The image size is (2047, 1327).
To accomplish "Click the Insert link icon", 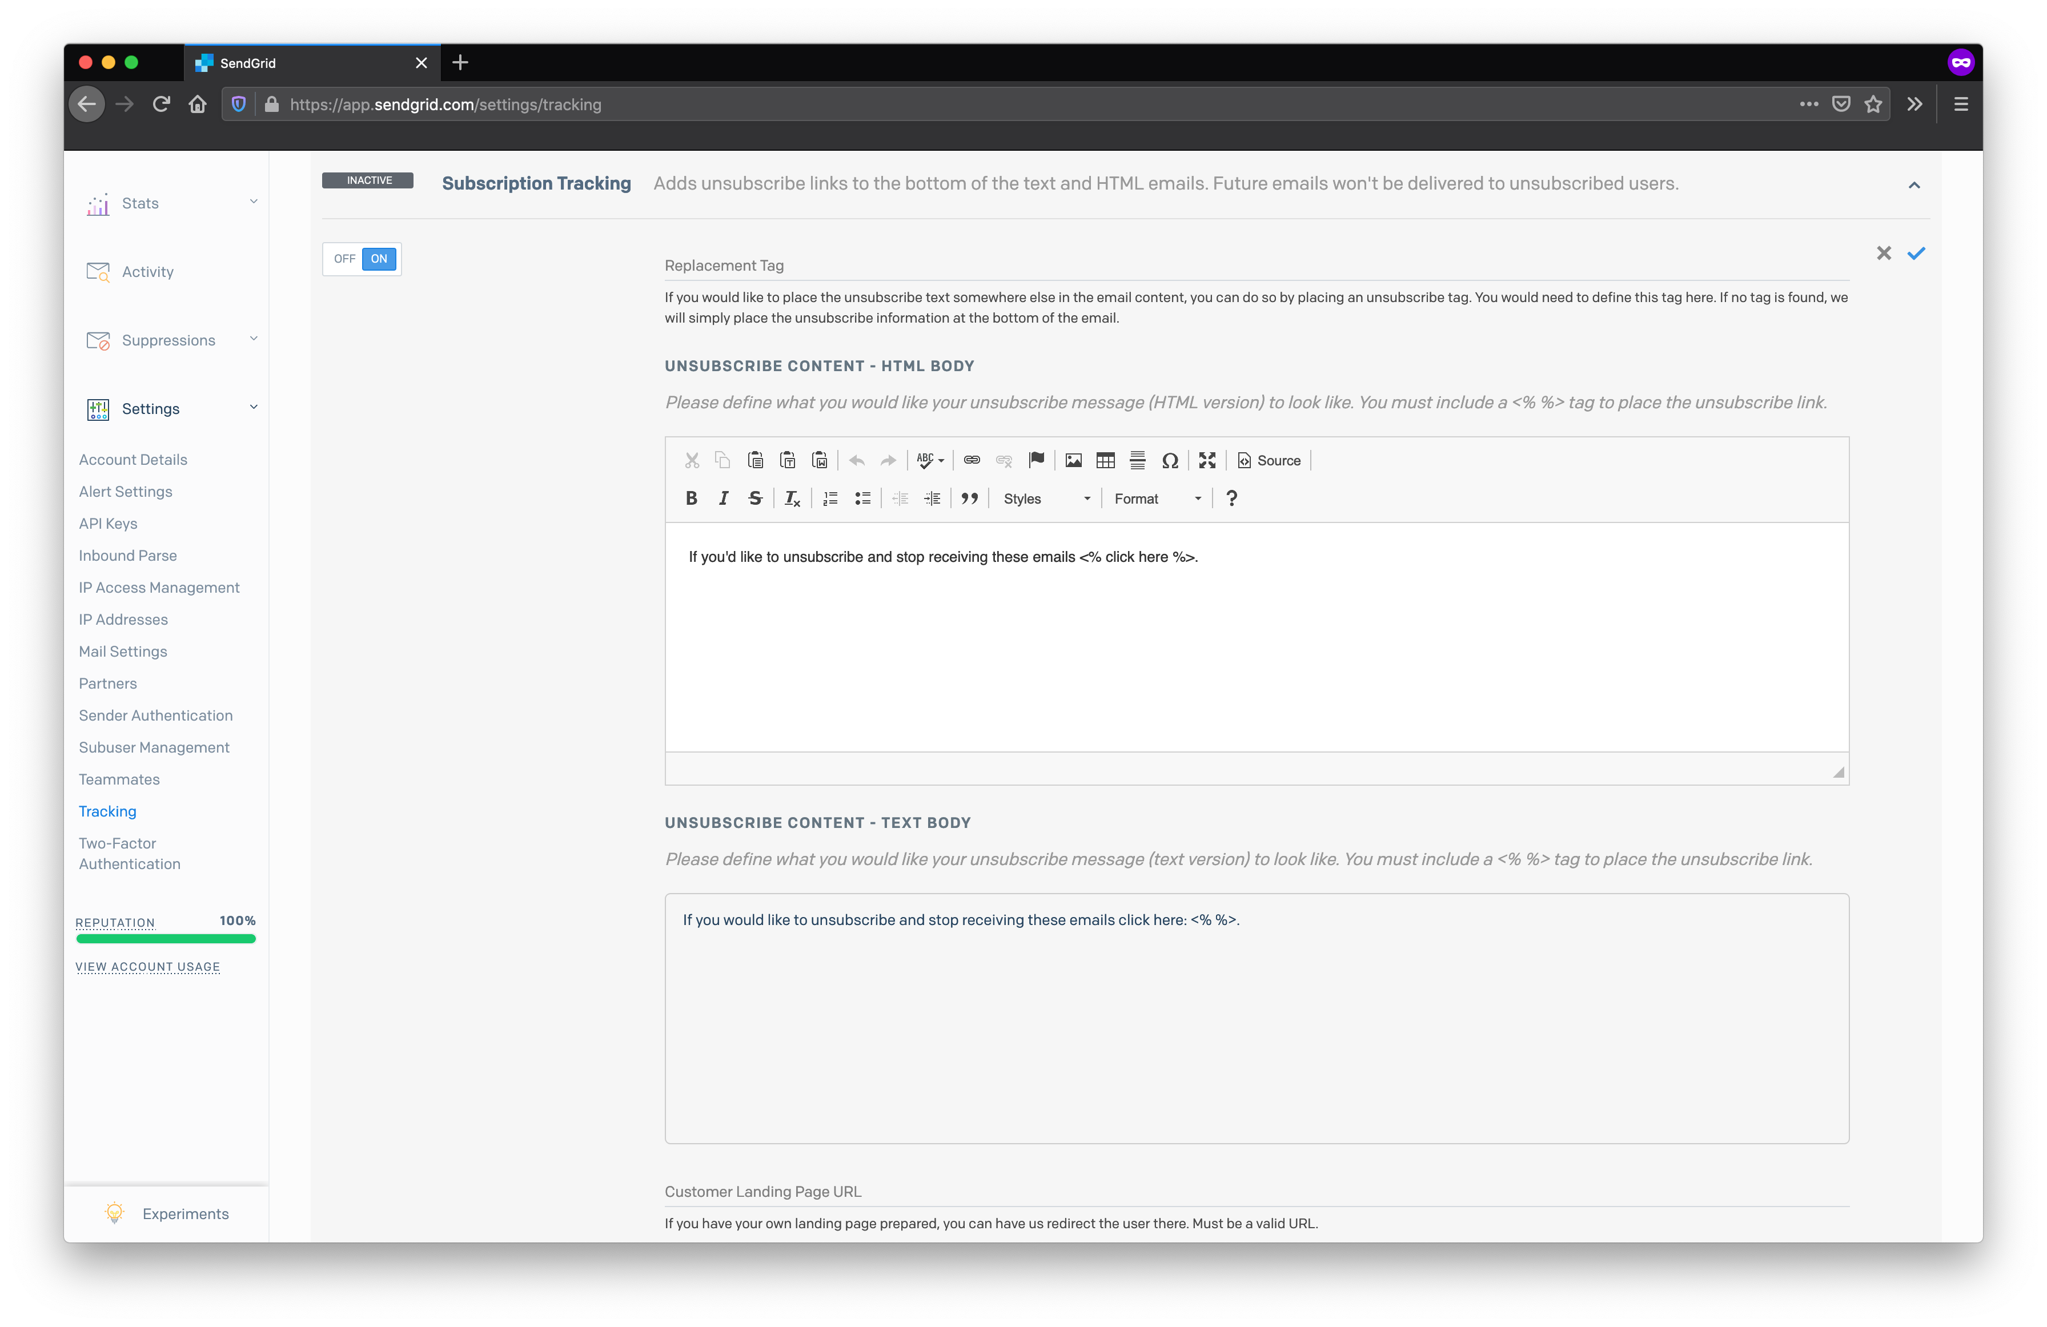I will tap(972, 459).
